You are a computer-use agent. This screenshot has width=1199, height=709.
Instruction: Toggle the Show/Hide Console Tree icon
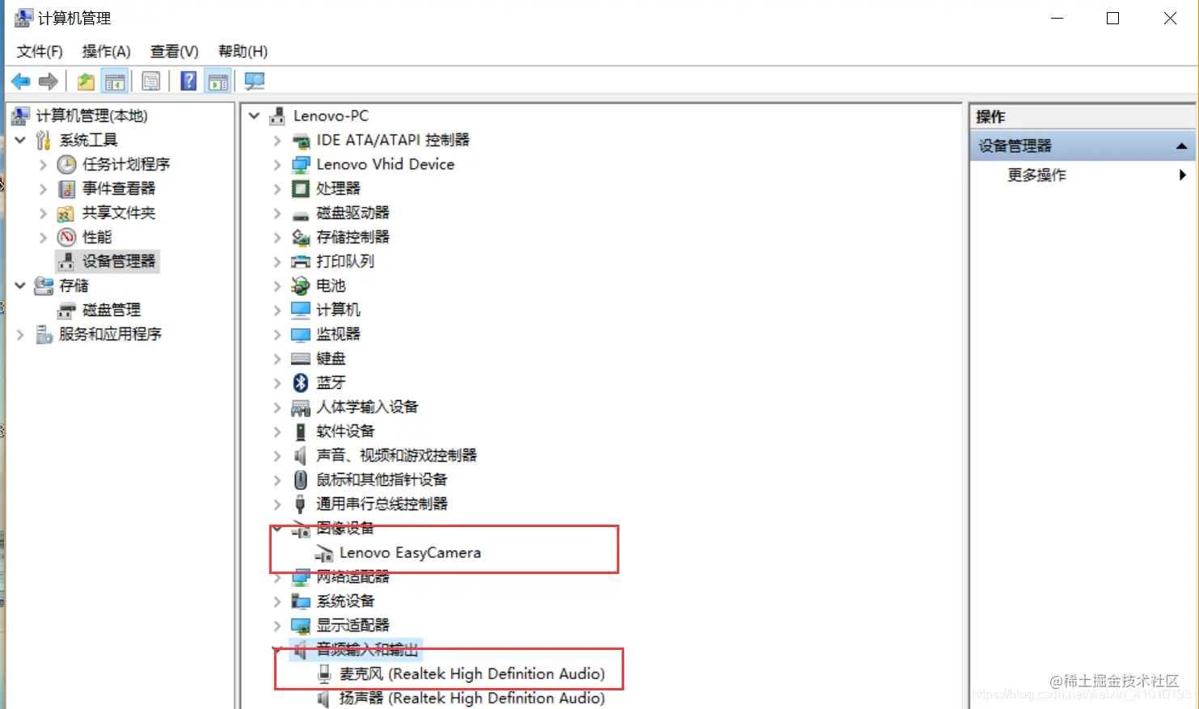coord(115,81)
